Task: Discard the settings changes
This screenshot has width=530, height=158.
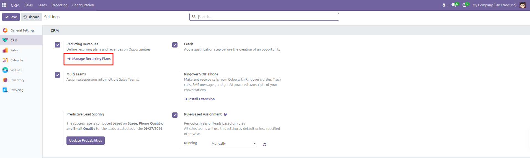Action: click(x=31, y=17)
